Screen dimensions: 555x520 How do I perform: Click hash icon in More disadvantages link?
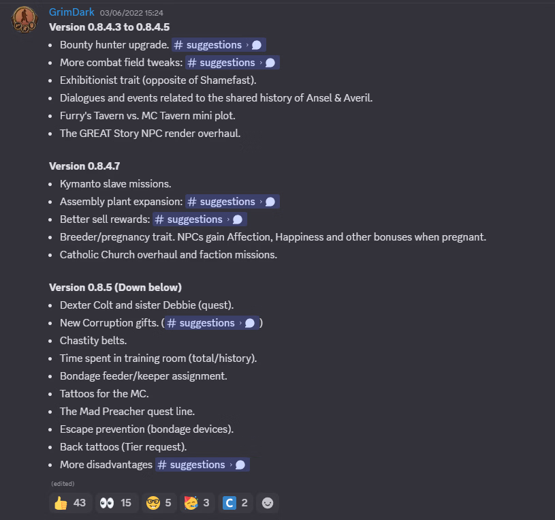coord(162,465)
